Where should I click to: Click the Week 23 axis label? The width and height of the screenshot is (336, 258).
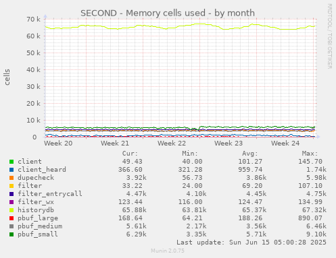[x=229, y=143]
